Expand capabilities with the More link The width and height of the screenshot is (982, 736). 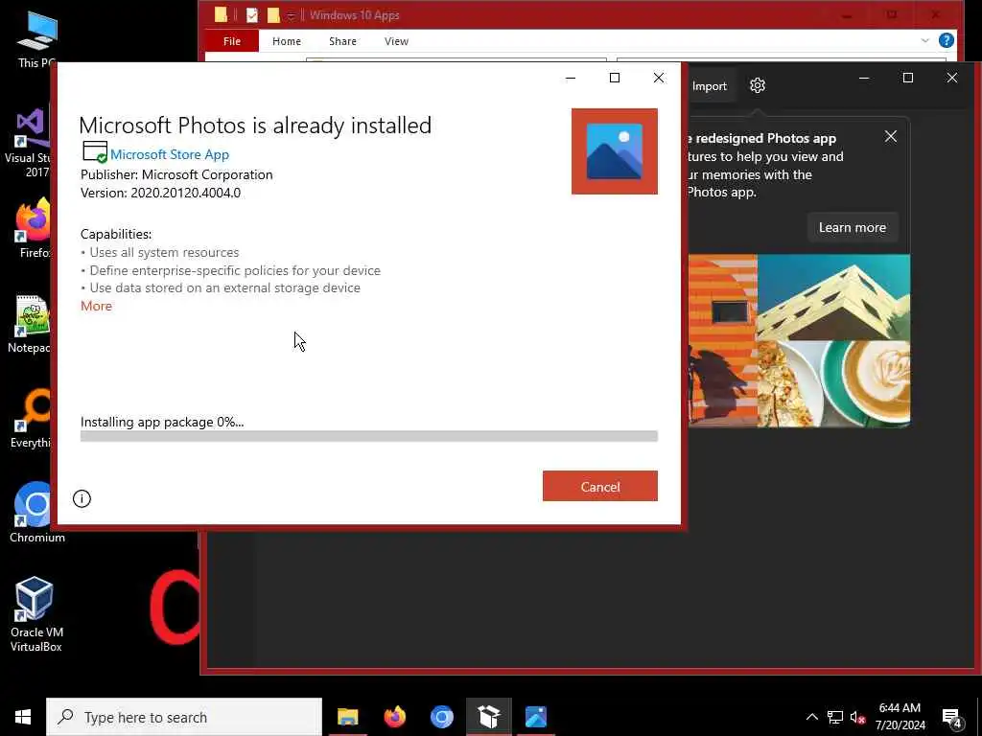[97, 306]
